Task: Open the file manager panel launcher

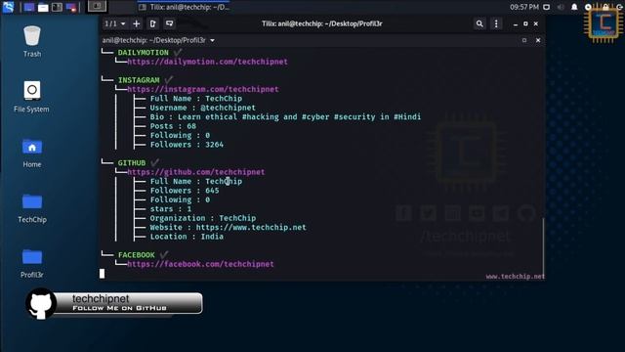Action: (x=43, y=7)
